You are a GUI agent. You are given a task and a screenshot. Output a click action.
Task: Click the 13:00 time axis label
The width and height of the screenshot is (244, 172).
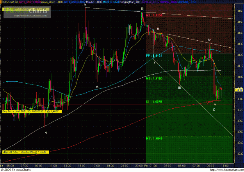coord(67,166)
